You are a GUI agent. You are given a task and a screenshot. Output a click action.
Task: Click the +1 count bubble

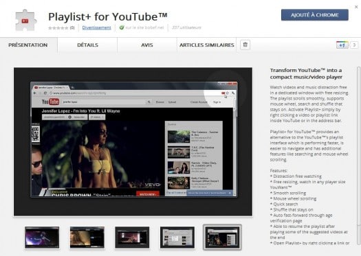354,45
